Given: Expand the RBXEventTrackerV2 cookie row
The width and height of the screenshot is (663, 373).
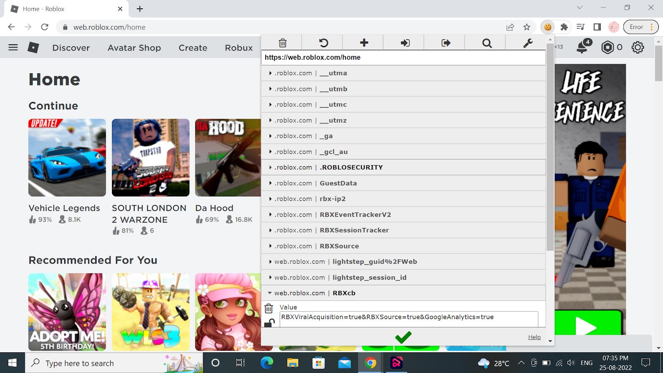Looking at the screenshot, I should [x=403, y=215].
